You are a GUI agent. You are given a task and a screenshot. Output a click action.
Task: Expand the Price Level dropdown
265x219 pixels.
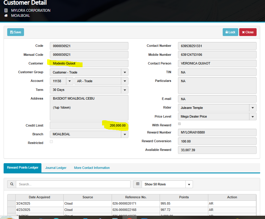pos(253,116)
